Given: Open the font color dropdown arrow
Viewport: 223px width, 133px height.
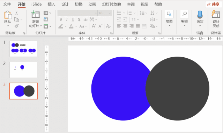Looking at the screenshot, I should point(76,26).
